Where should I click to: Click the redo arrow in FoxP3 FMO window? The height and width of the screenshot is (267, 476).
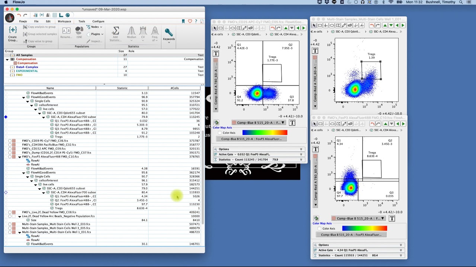coord(378,124)
